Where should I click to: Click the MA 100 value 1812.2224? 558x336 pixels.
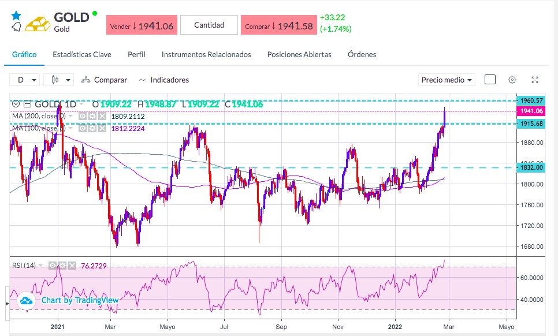pyautogui.click(x=128, y=128)
